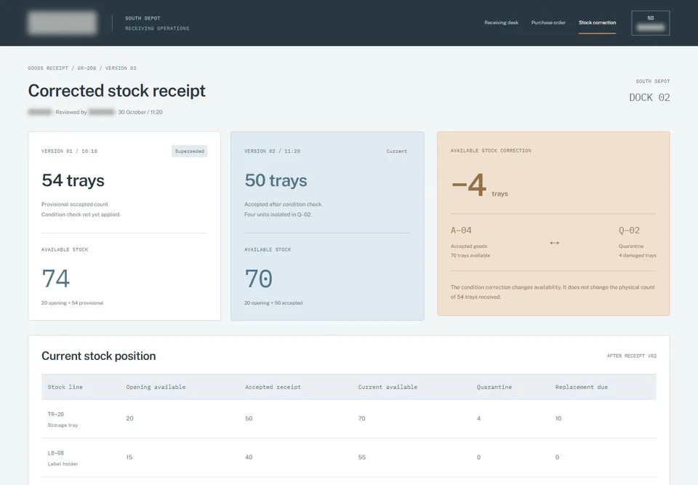The height and width of the screenshot is (485, 698).
Task: Click the available stock value 74
Action: point(56,278)
